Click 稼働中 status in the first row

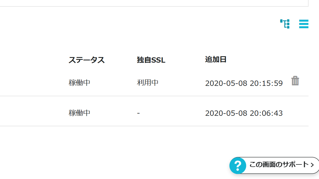tap(79, 83)
